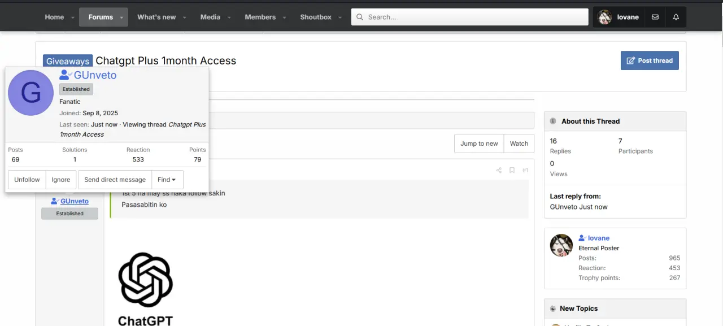Click the Post thread button

pos(650,60)
